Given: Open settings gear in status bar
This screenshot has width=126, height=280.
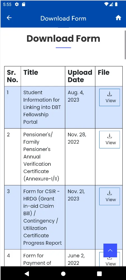Looking at the screenshot, I should [x=17, y=4].
